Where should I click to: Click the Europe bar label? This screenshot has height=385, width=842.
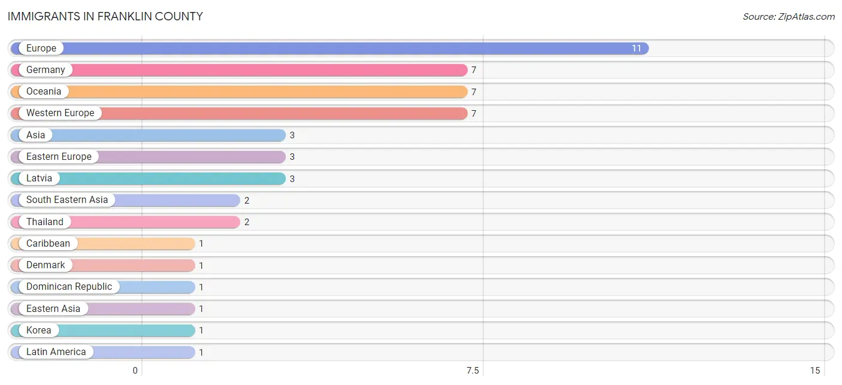(41, 48)
